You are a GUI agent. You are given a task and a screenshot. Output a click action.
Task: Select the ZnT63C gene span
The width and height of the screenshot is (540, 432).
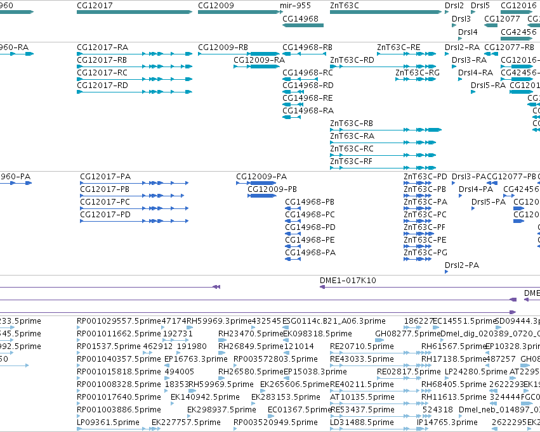(x=386, y=12)
